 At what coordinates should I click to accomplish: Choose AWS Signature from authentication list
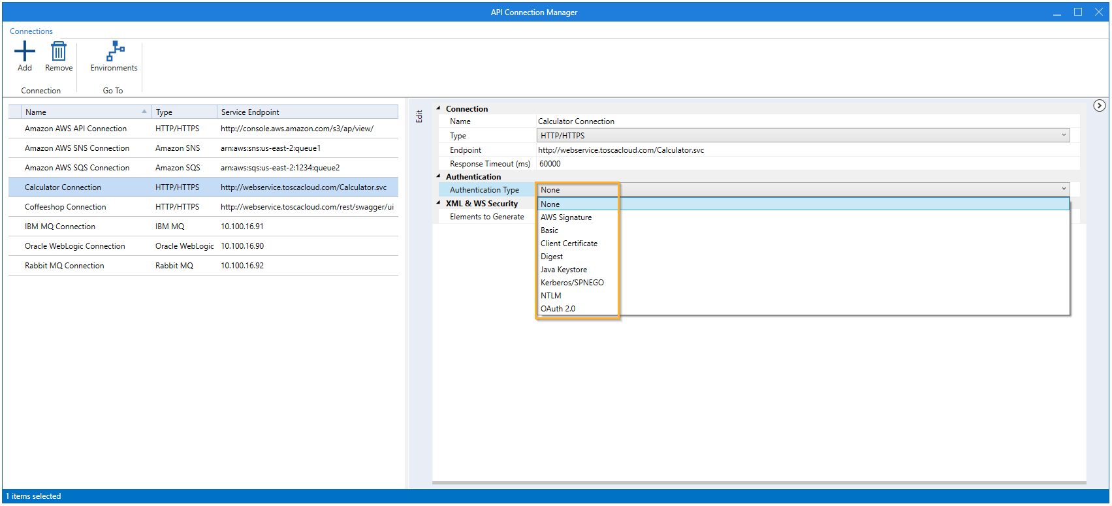click(x=566, y=217)
